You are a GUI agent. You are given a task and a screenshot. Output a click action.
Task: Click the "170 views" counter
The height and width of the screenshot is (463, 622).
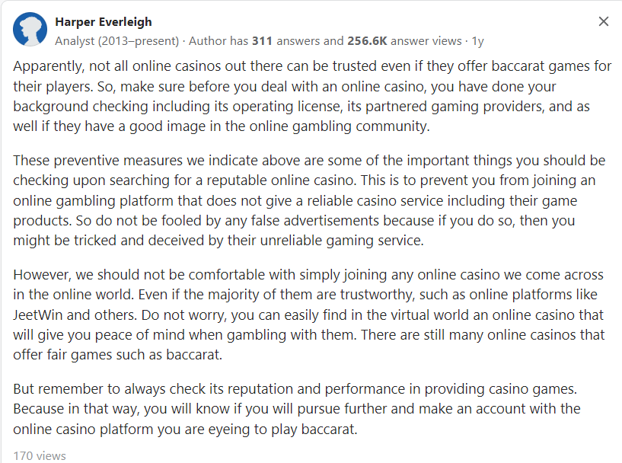coord(40,456)
